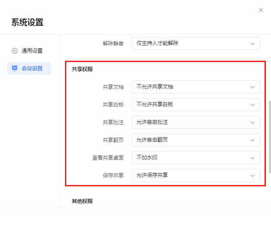Viewport: 271px width, 239px height.
Task: Open the 解除静音 dropdown
Action: (x=196, y=43)
